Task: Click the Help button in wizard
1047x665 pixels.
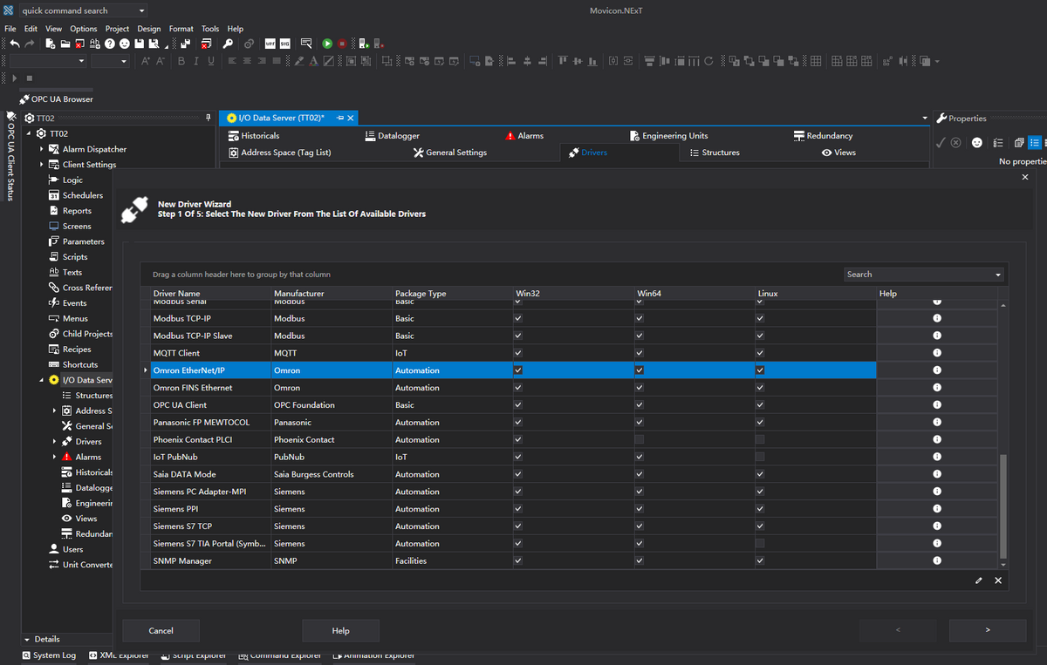Action: pyautogui.click(x=340, y=630)
